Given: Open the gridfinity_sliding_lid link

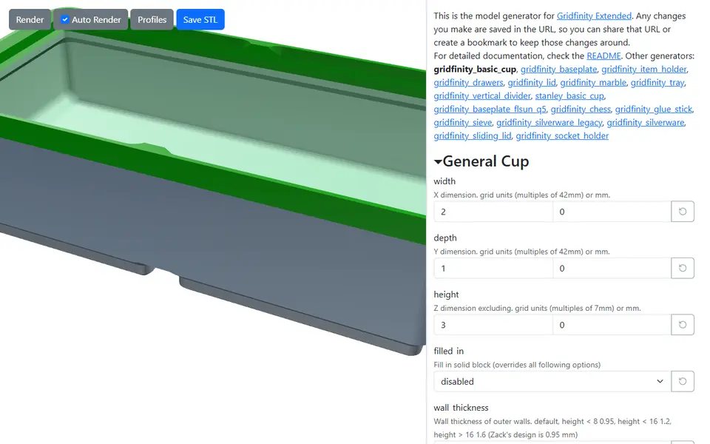Looking at the screenshot, I should [473, 136].
